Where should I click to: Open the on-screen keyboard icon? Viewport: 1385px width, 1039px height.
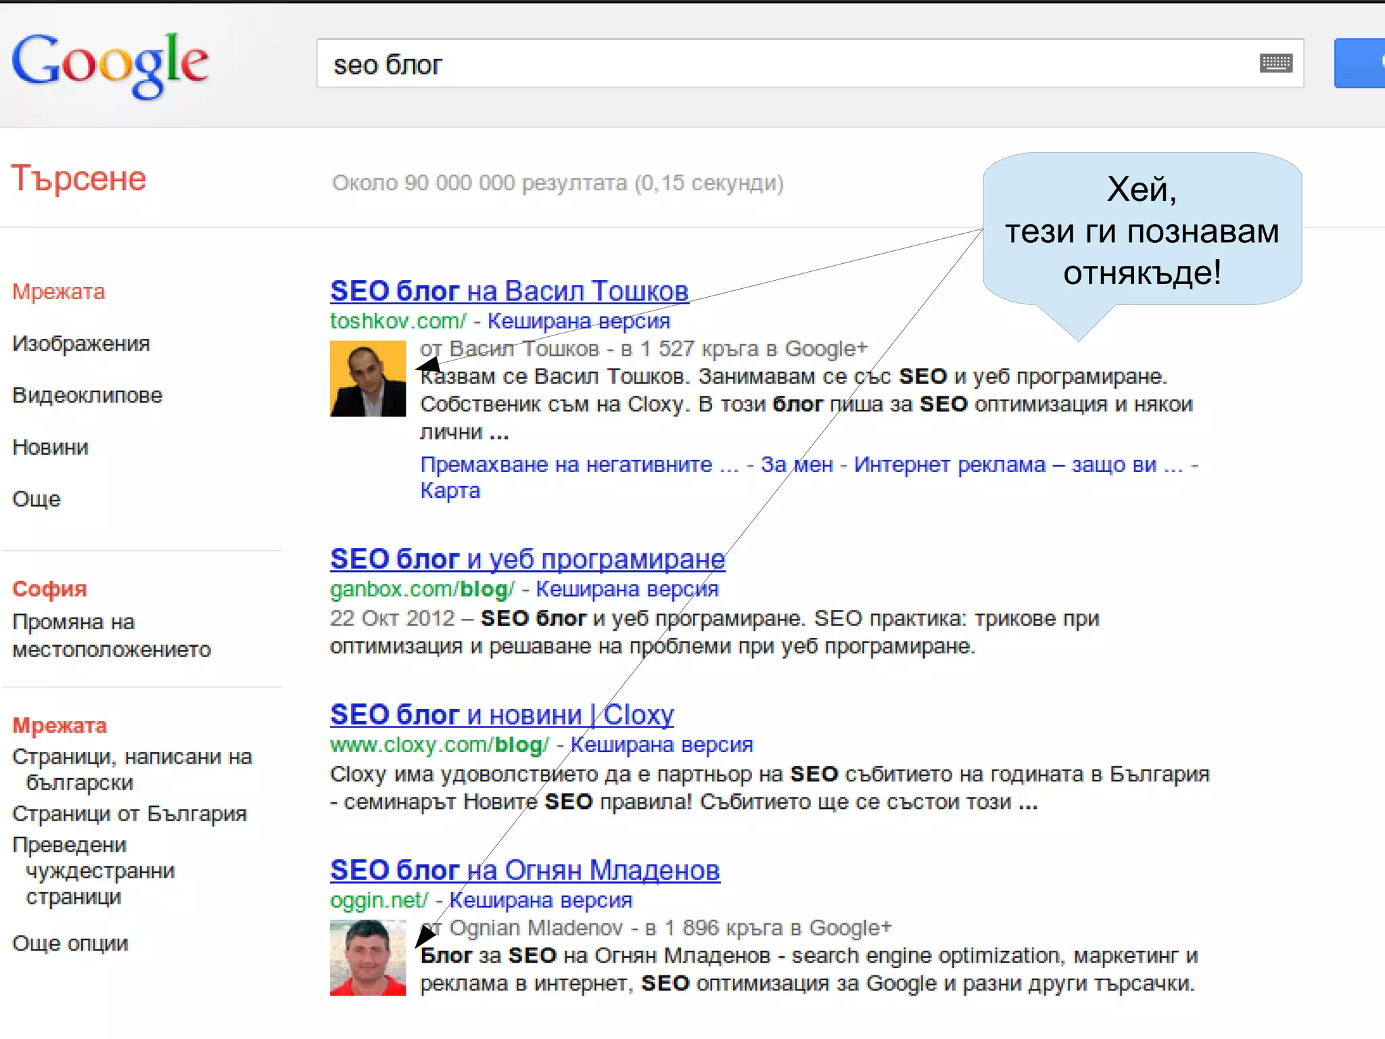[x=1276, y=64]
